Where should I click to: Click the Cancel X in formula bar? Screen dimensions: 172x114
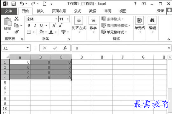(x=45, y=48)
